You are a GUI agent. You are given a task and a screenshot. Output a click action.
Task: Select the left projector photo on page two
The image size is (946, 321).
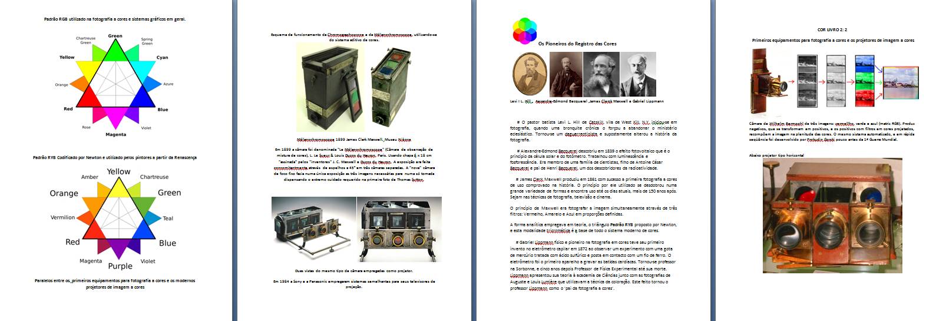click(313, 229)
